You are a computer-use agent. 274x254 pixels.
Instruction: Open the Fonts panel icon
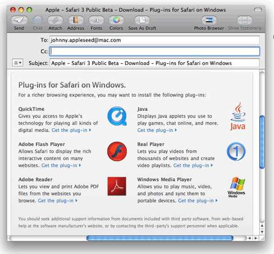(96, 20)
